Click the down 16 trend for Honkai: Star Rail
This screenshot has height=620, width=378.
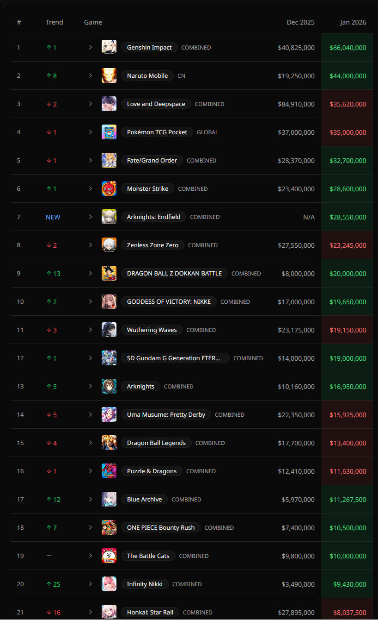point(54,612)
